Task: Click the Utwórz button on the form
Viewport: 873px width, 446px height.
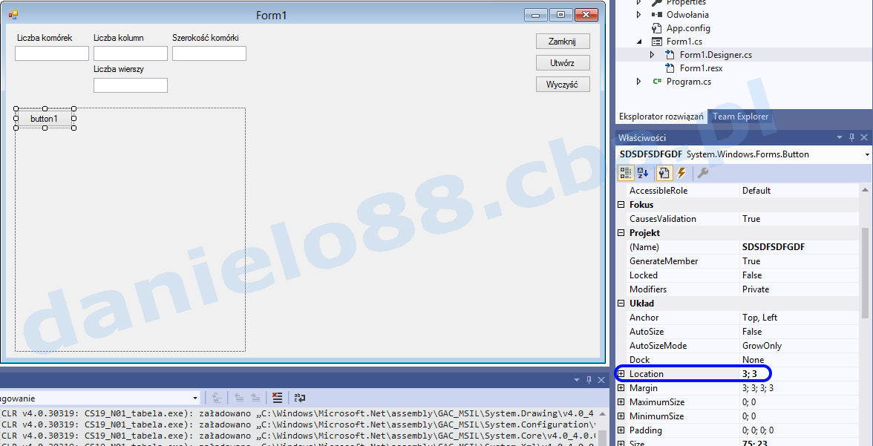Action: pos(563,63)
